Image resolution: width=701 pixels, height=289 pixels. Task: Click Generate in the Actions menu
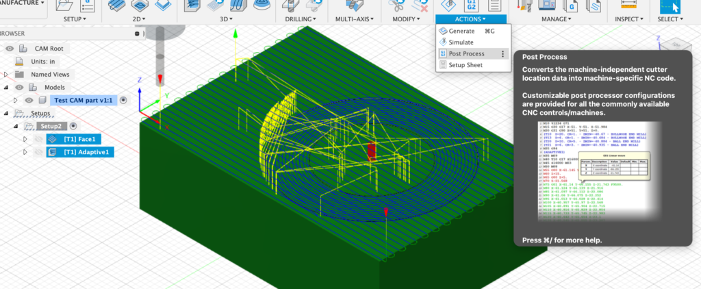coord(462,32)
